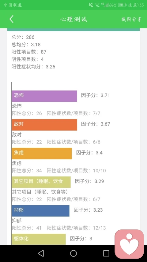Tap 截图分享 share button
147x262 pixels.
pos(131,19)
